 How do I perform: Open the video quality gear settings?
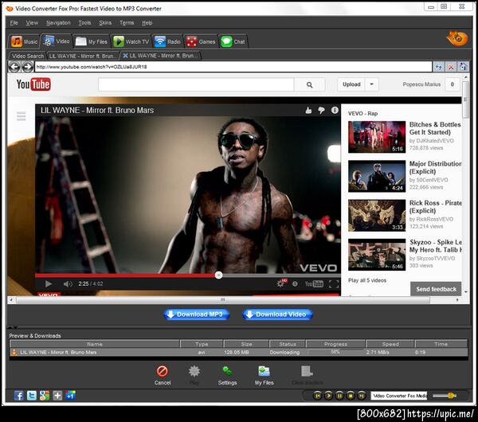[281, 283]
